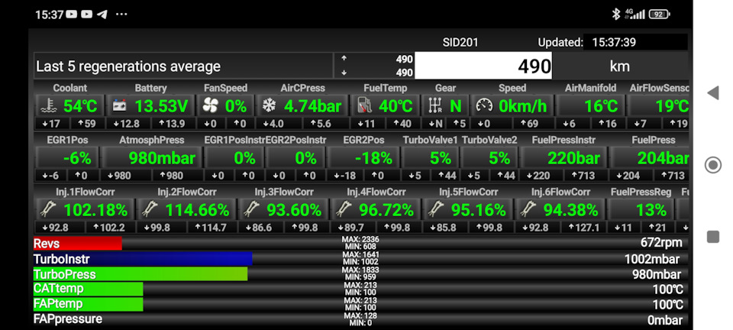Tap the red Revs bar
The height and width of the screenshot is (330, 733).
77,243
